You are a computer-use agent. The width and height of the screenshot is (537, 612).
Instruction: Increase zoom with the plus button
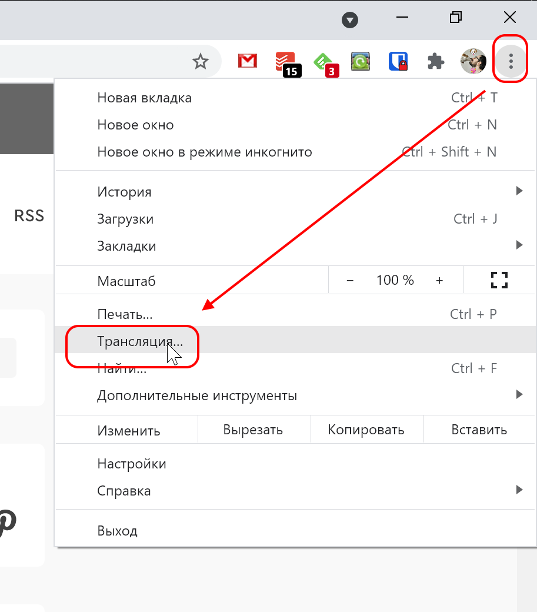coord(439,281)
